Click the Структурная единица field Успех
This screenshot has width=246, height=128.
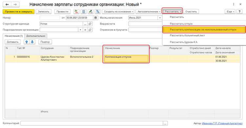pos(61,24)
